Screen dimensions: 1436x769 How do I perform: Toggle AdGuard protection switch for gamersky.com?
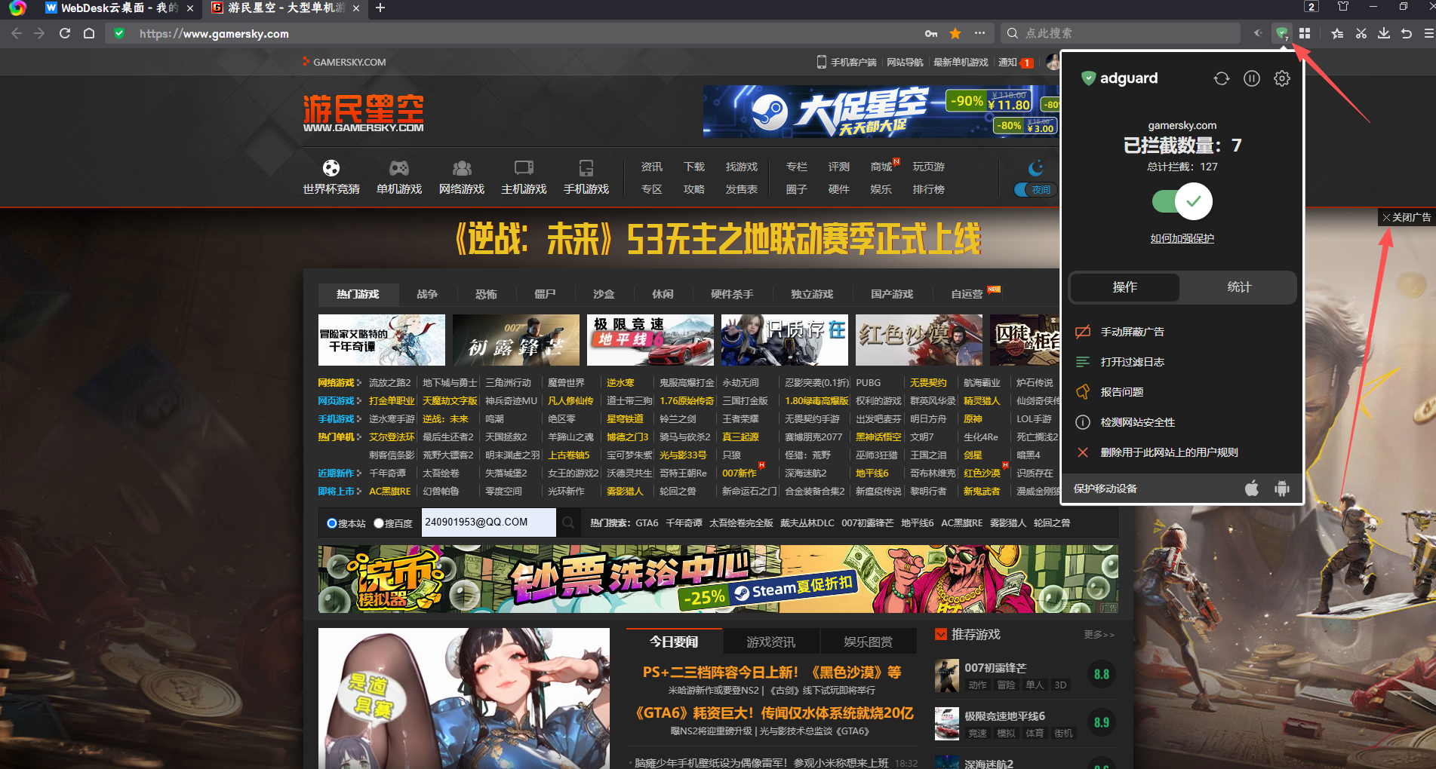coord(1182,201)
